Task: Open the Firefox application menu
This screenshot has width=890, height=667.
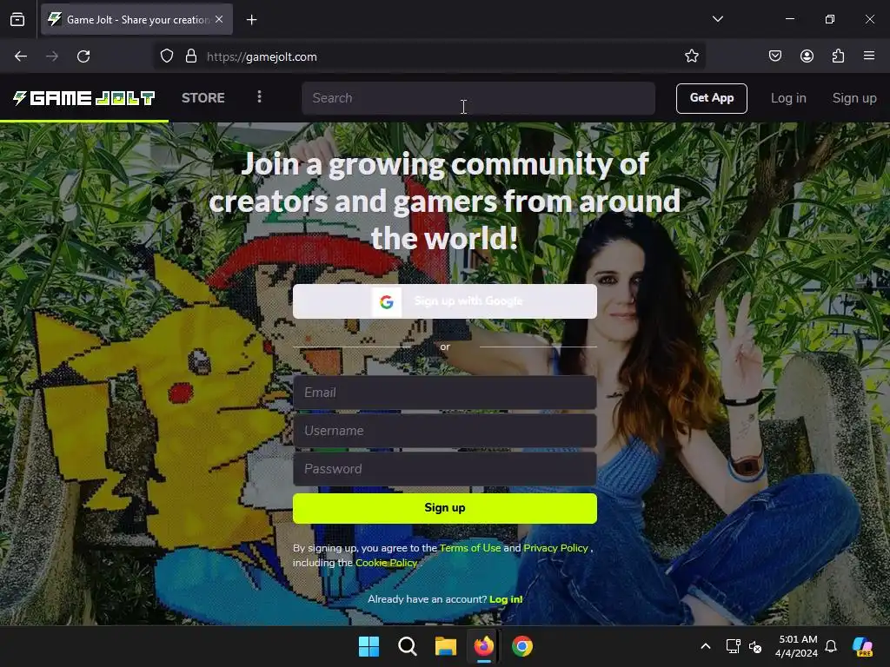Action: point(869,56)
